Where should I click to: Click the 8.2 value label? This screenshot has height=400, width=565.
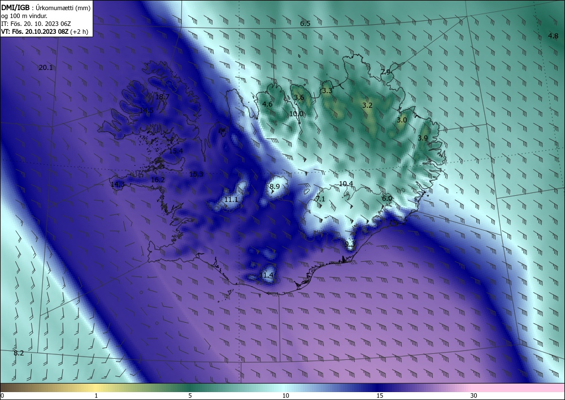pos(19,353)
